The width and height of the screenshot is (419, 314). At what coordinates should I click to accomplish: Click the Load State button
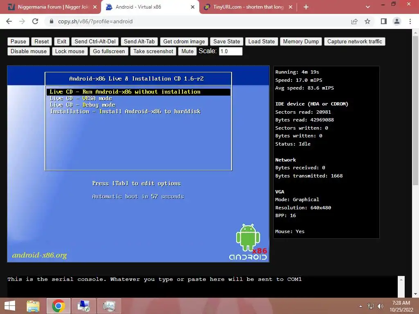[261, 41]
